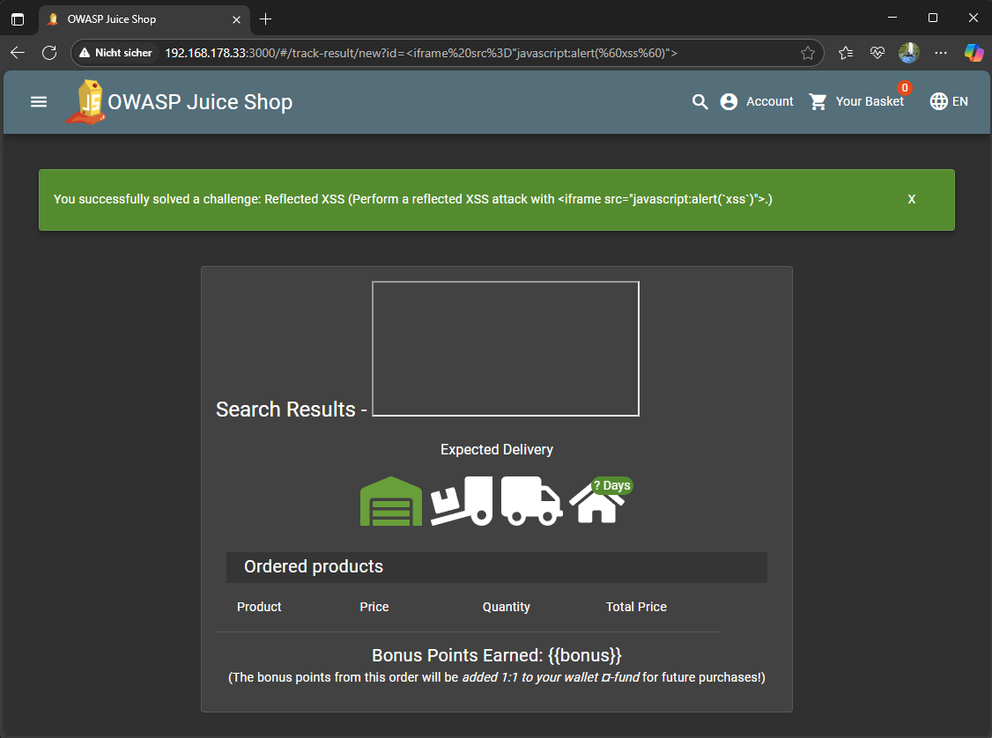The image size is (992, 738).
Task: Click the delivery truck icon
Action: coord(531,501)
